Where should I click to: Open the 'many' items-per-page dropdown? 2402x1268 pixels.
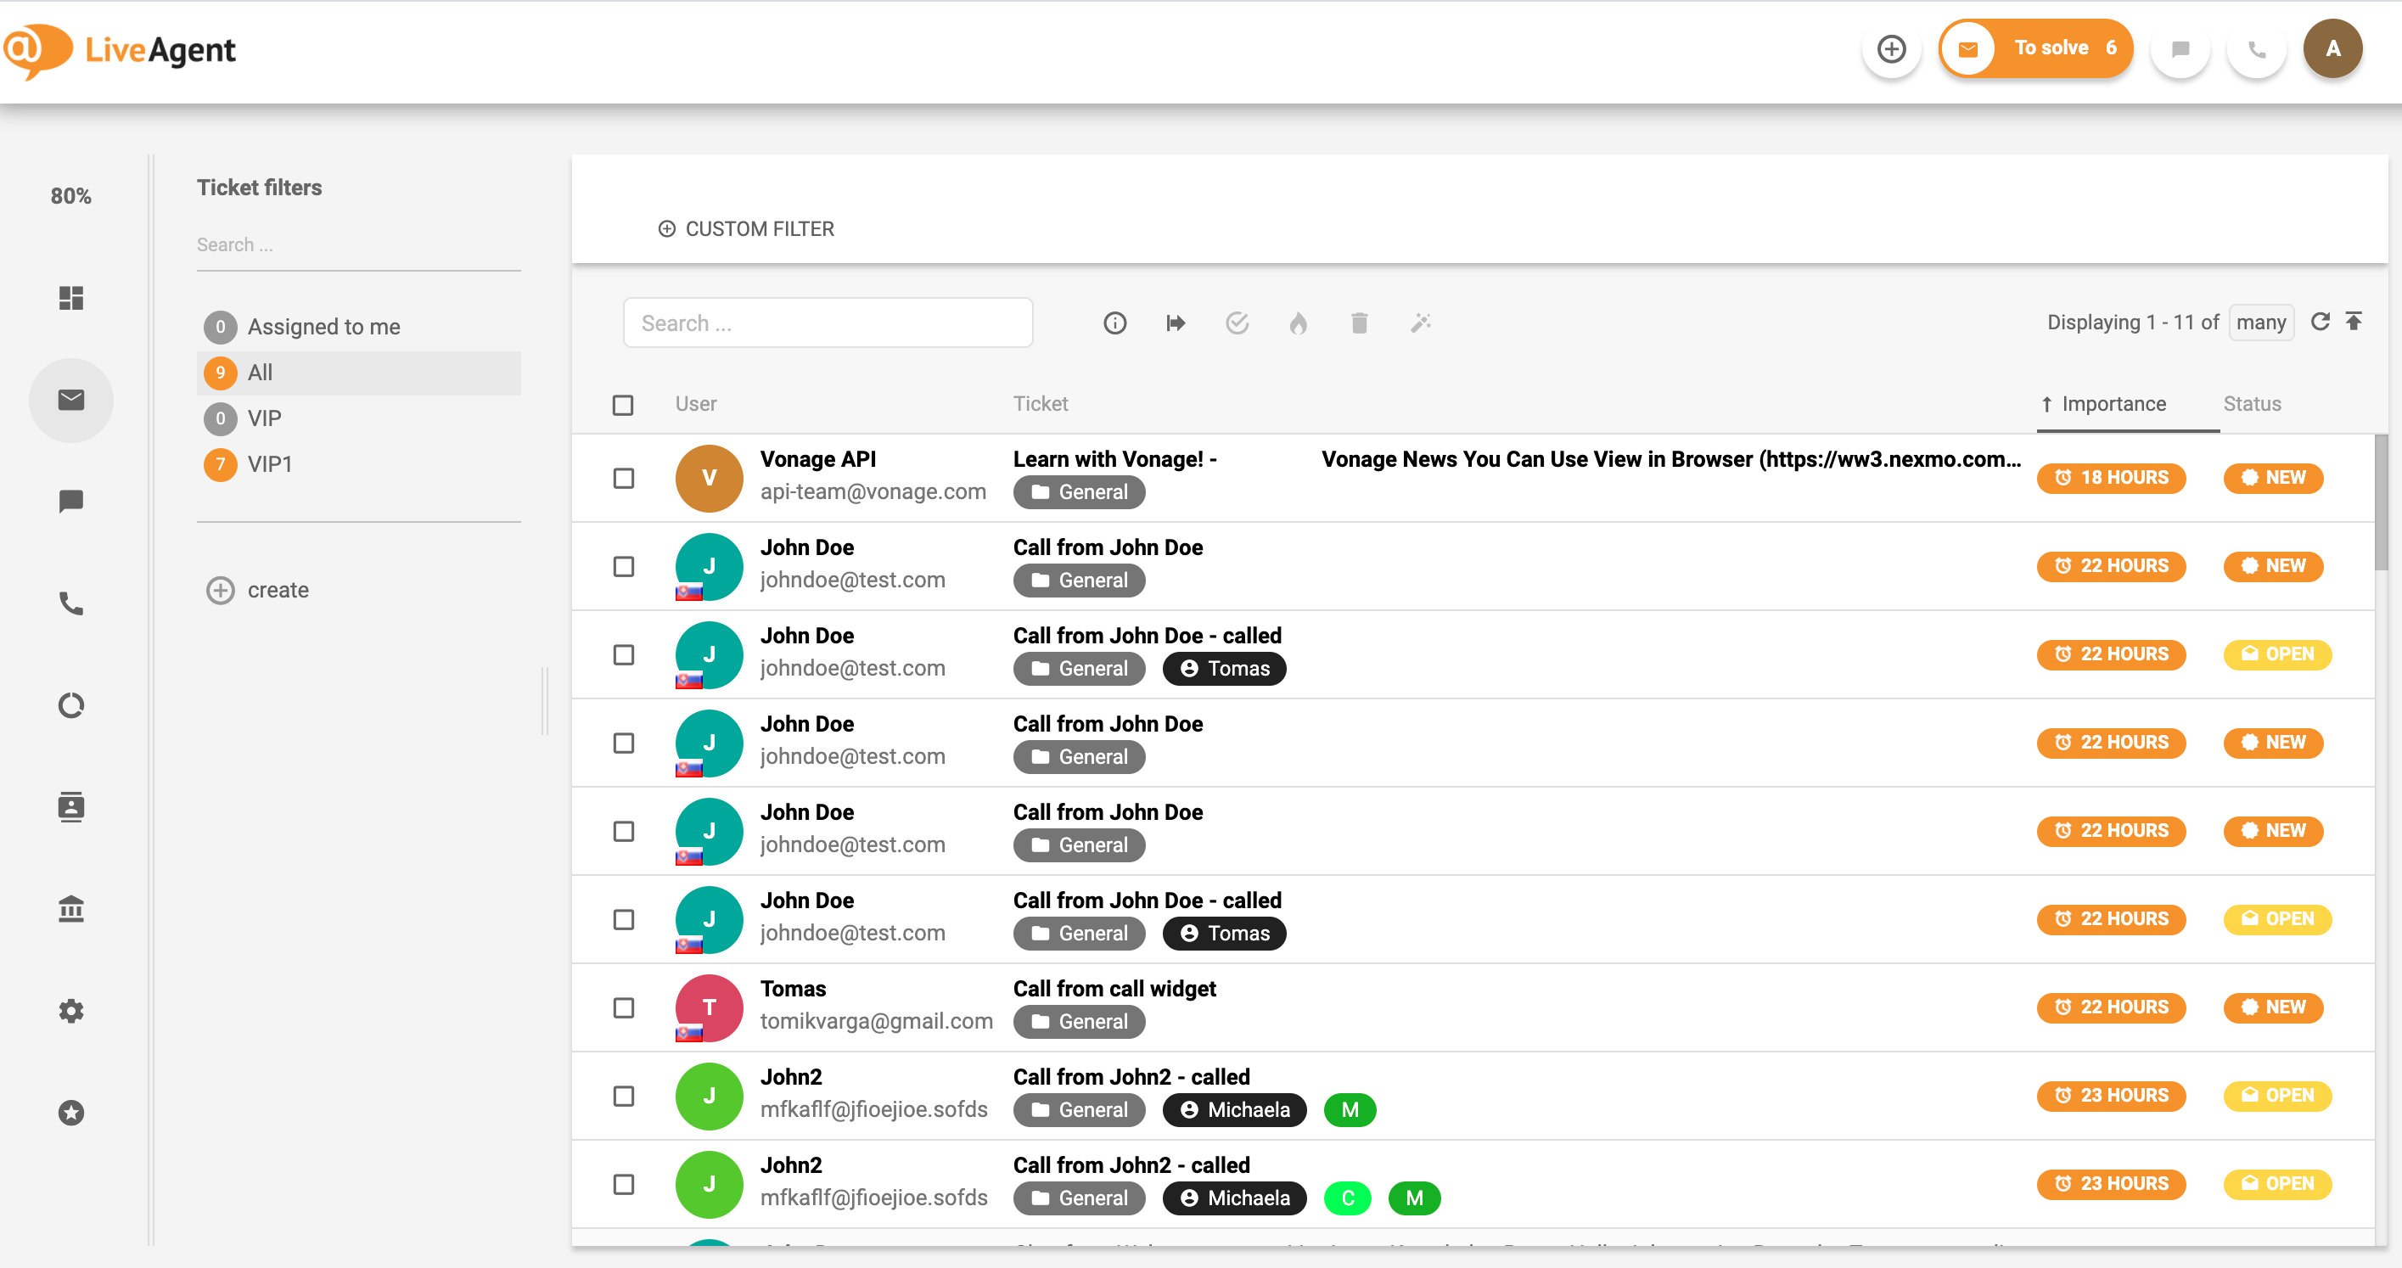(x=2262, y=322)
